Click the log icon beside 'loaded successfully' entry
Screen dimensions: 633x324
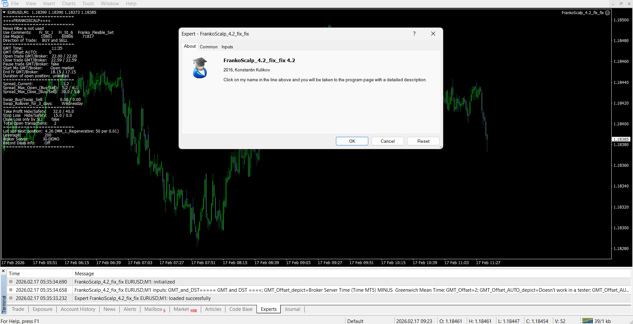tap(11, 298)
